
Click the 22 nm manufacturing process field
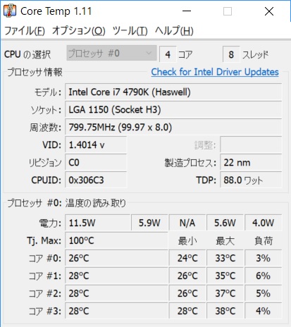click(251, 162)
